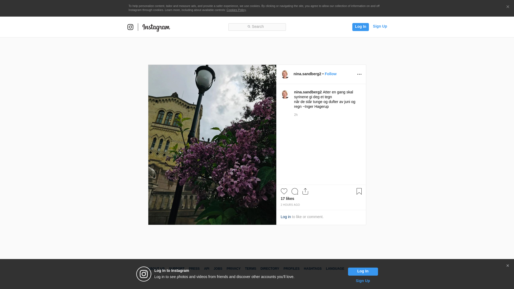This screenshot has height=289, width=514.
Task: Click the bottom banner Log In button
Action: point(363,272)
